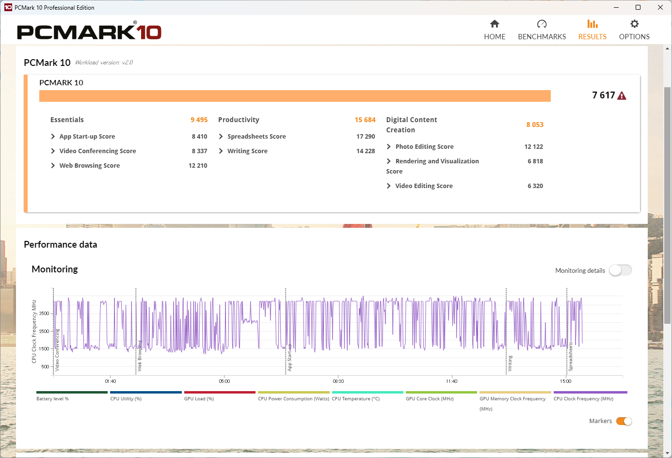Click the Home house icon

pyautogui.click(x=495, y=24)
